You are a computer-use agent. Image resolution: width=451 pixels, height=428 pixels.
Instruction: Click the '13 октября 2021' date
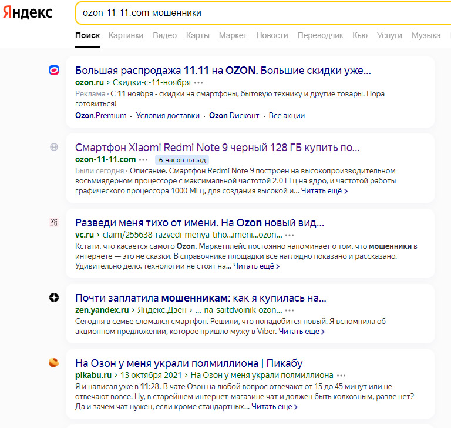click(x=151, y=375)
